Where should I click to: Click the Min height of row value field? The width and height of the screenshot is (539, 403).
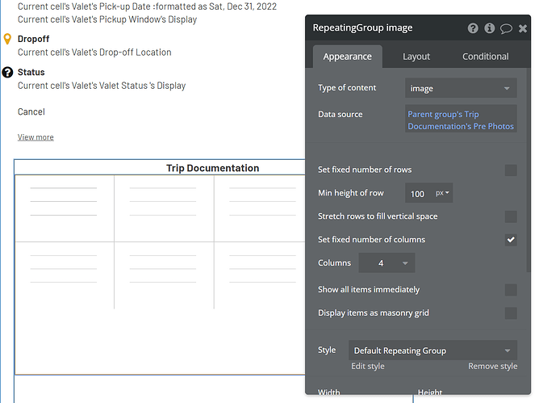418,193
